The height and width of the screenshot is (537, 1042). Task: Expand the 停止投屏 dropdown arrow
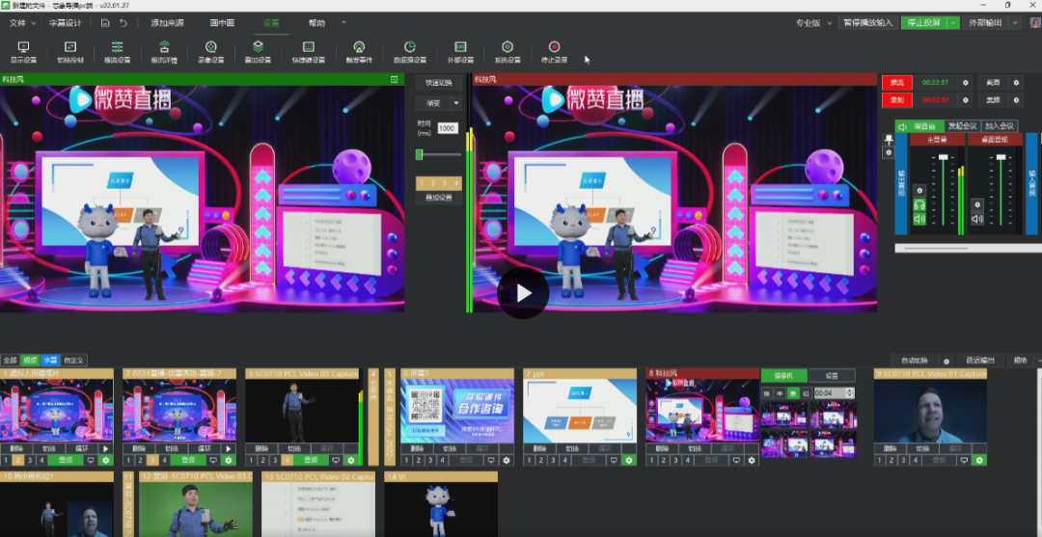point(953,22)
